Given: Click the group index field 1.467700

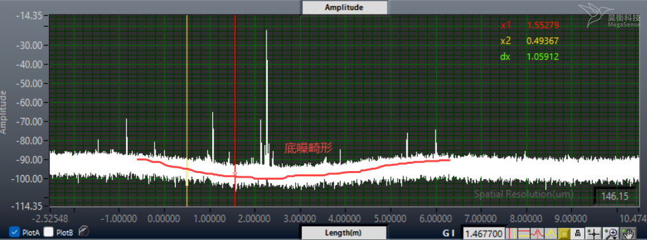Looking at the screenshot, I should [484, 234].
